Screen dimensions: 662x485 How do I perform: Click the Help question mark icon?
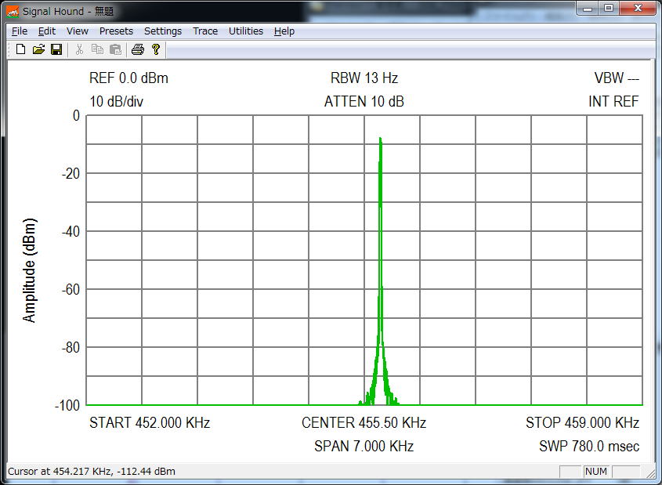click(156, 49)
